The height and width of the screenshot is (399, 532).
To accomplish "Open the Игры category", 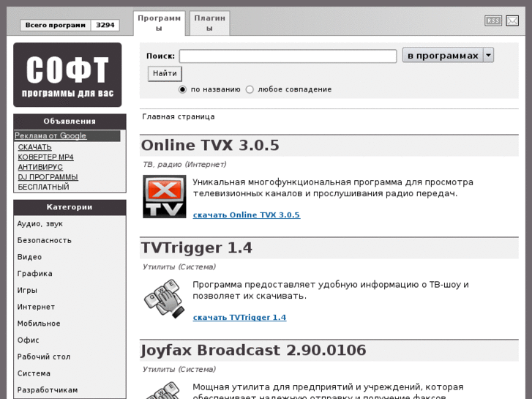I will [x=27, y=291].
